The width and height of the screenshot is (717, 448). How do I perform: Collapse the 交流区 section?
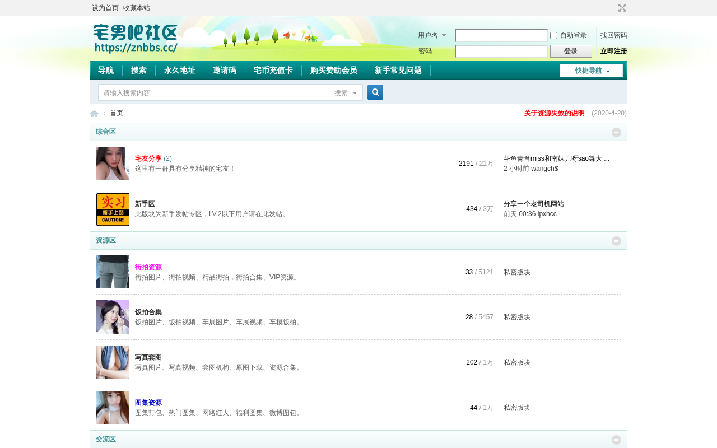click(616, 440)
